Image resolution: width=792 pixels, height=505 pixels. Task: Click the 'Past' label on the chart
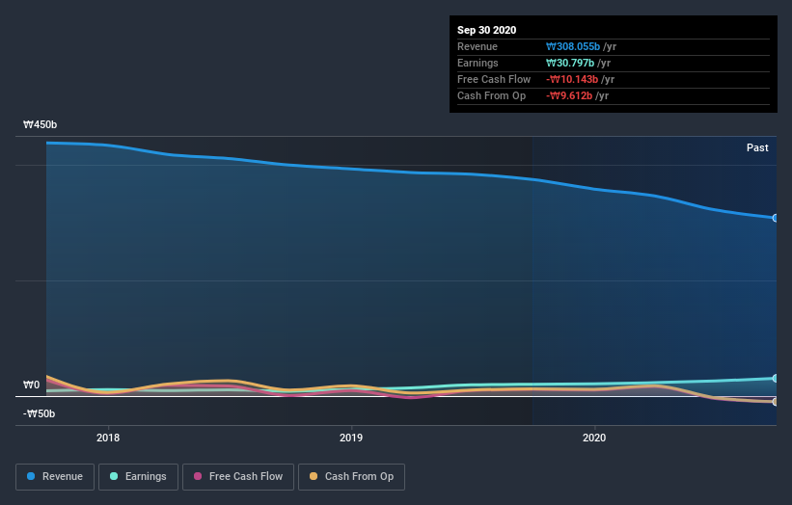(757, 147)
